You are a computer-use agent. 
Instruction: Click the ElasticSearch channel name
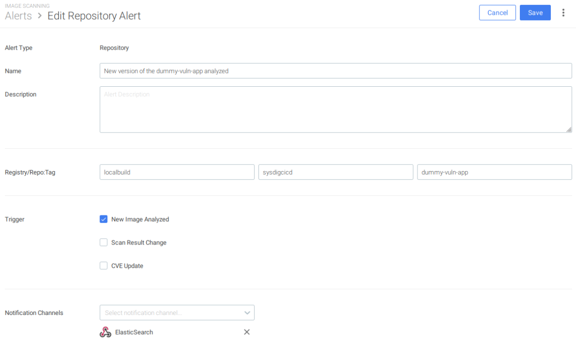134,332
